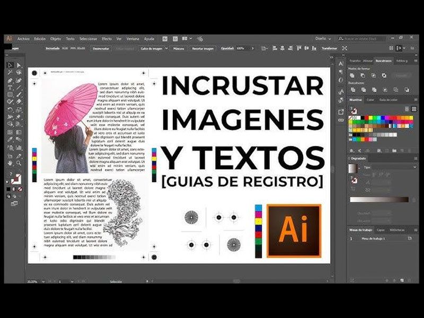424x318 pixels.
Task: Open the Diseño workspace dropdown
Action: 323,39
